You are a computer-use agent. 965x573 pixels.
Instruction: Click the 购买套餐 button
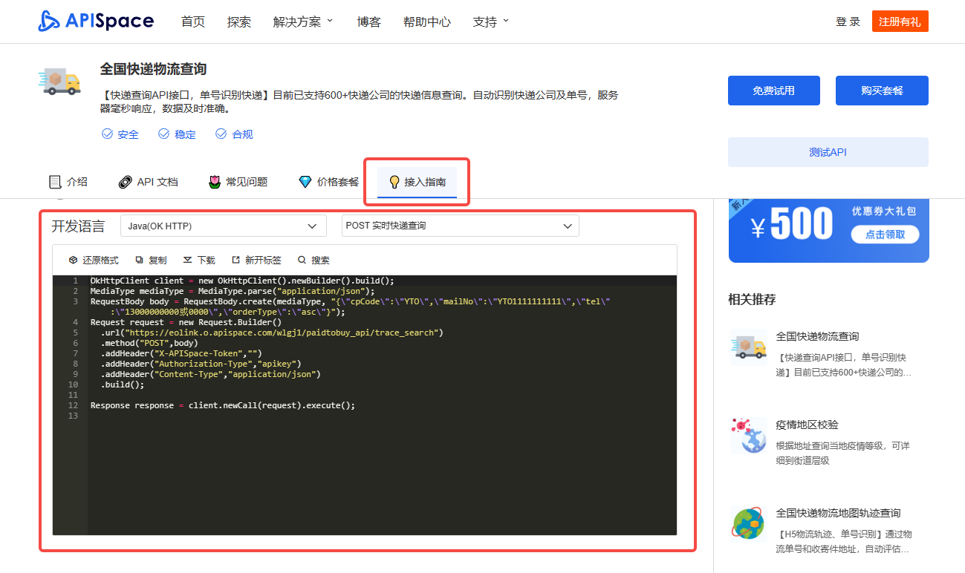[x=882, y=91]
